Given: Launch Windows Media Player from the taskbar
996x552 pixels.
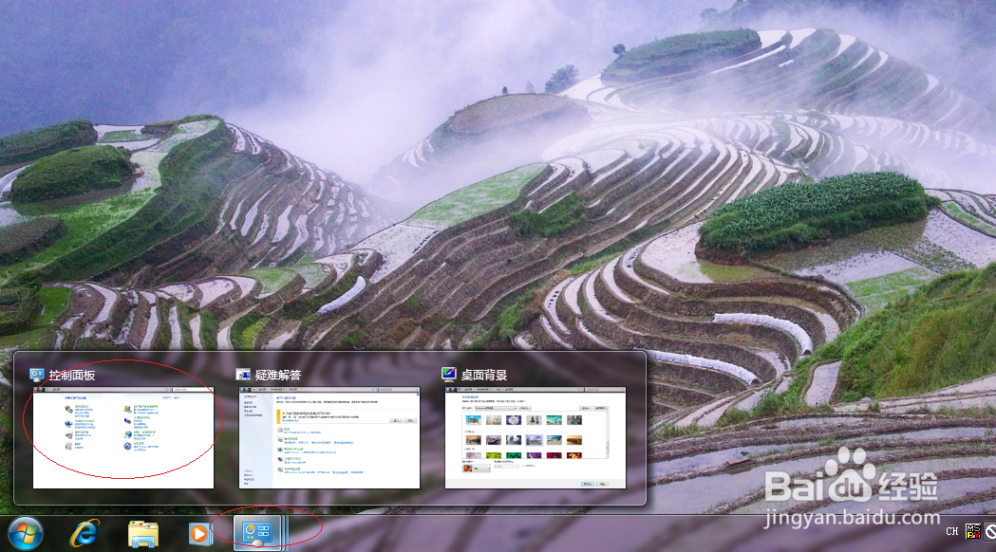Looking at the screenshot, I should point(199,533).
